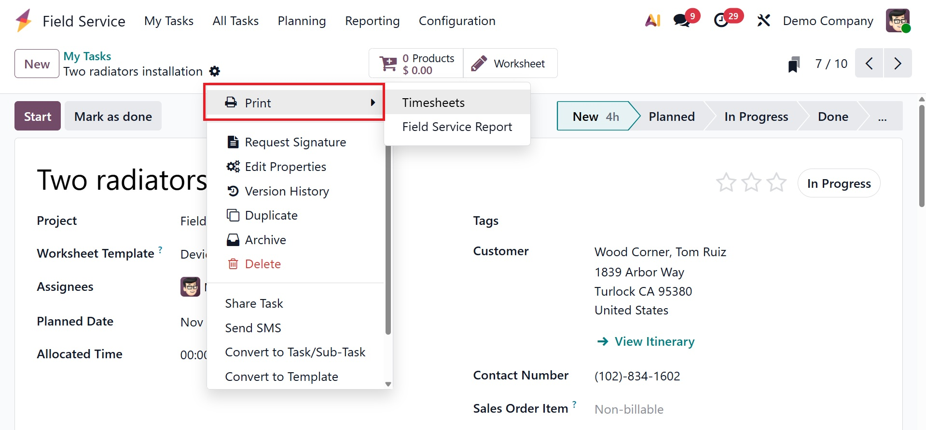
Task: Click the bookmark icon near the record counter
Action: coord(794,64)
